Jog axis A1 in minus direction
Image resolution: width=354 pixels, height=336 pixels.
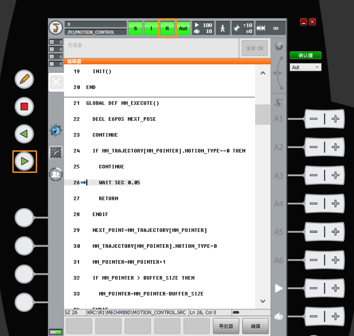point(313,119)
